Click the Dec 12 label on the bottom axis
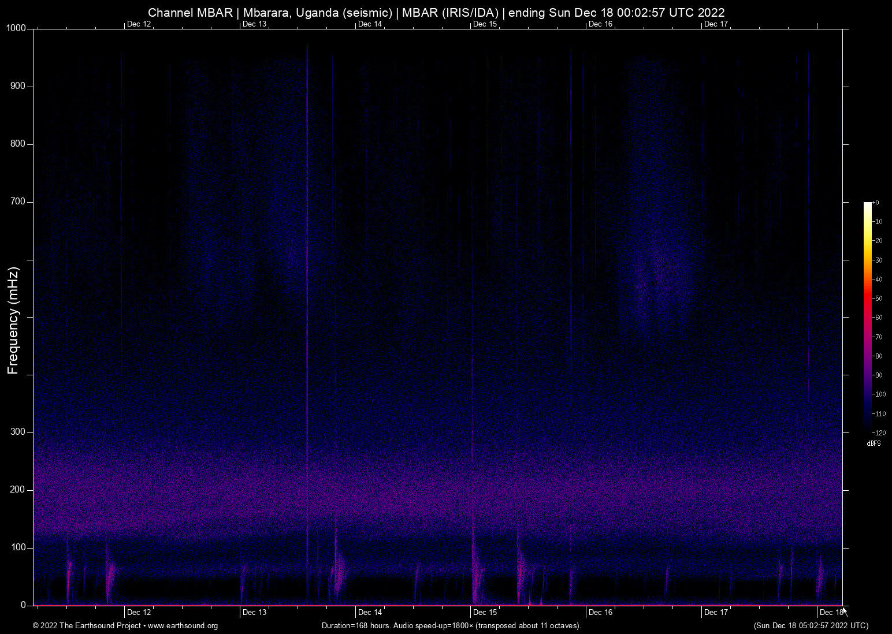892x634 pixels. [x=139, y=612]
